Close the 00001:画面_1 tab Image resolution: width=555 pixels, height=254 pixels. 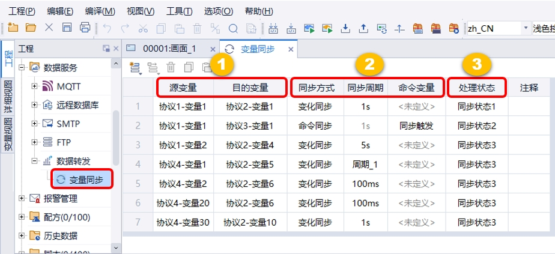coord(213,49)
